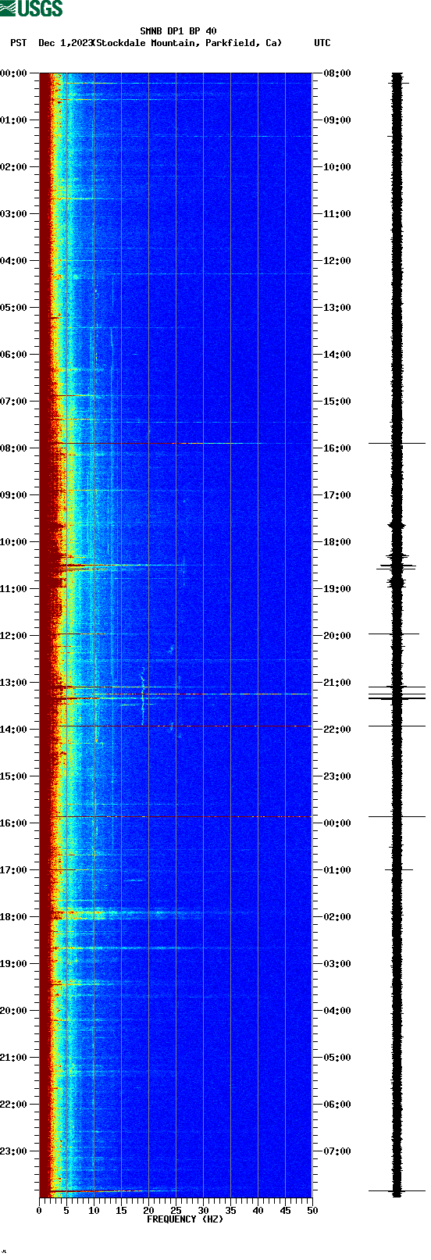
Task: Click the 04:00 PST time label
Action: point(13,261)
